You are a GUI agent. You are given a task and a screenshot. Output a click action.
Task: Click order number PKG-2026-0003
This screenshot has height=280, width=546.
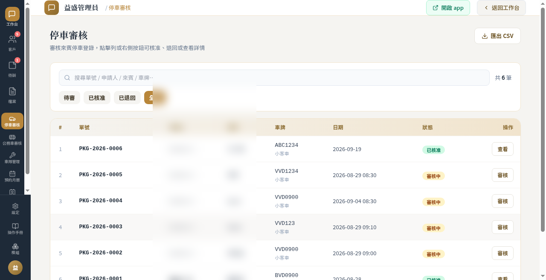[101, 227]
